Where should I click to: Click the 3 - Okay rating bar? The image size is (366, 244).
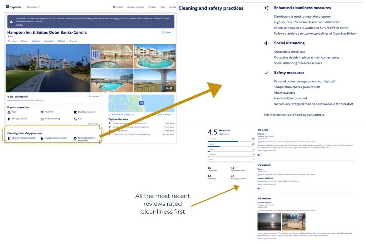click(231, 151)
